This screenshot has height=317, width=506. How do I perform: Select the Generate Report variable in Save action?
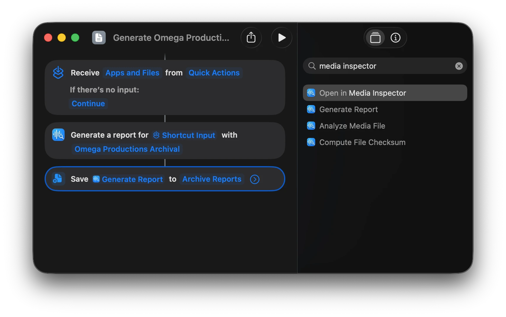[128, 179]
